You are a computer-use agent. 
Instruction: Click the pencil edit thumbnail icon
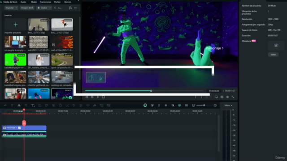[x=276, y=46]
